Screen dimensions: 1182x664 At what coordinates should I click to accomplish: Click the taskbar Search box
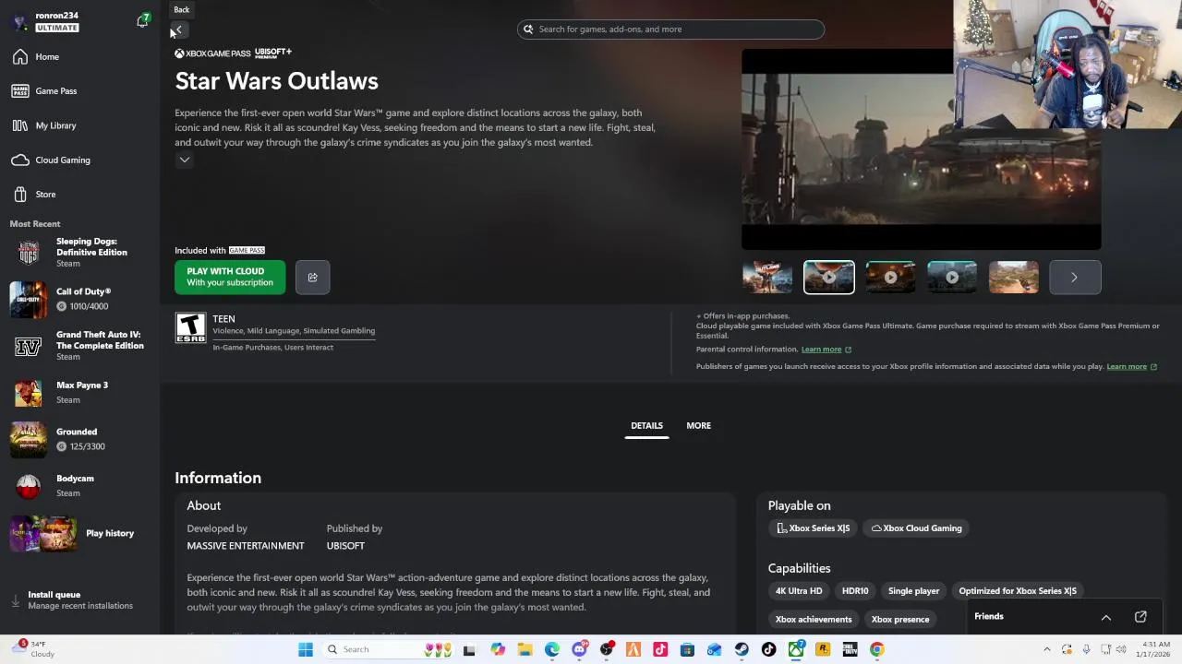[388, 649]
